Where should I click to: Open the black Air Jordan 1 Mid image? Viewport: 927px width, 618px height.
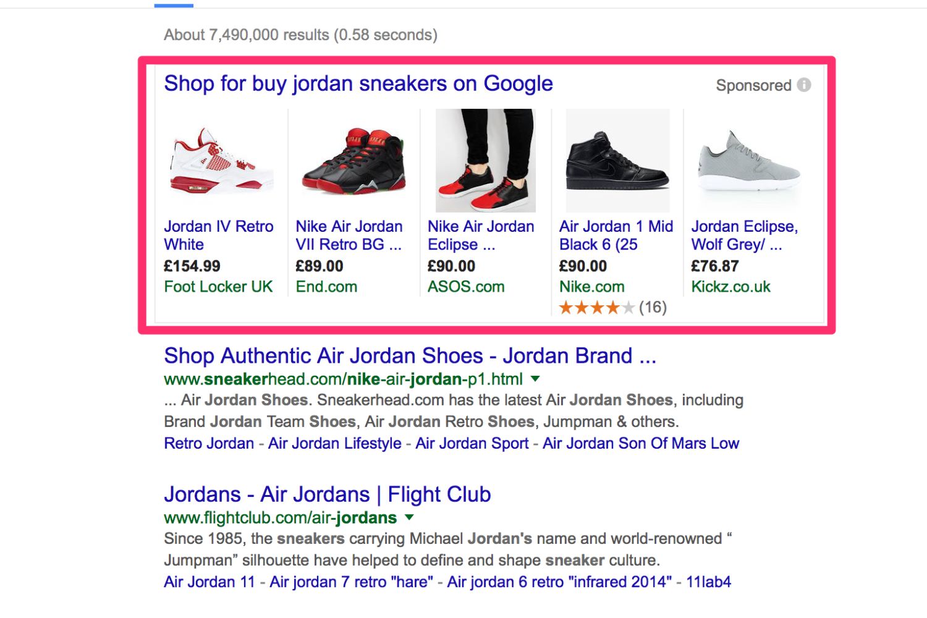click(617, 161)
